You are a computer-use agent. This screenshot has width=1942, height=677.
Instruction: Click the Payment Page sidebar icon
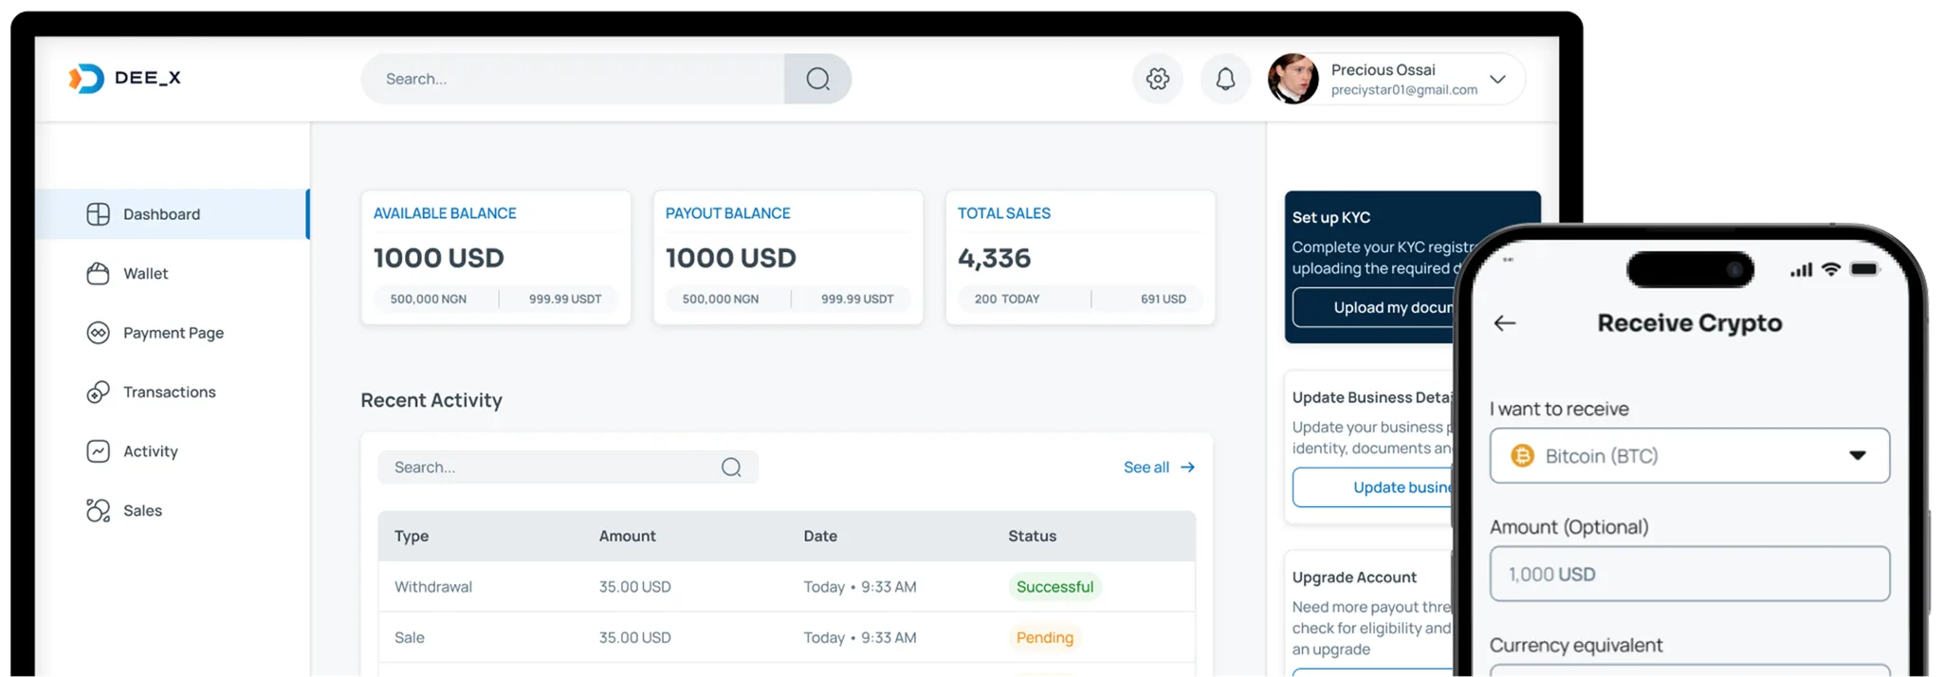tap(99, 333)
